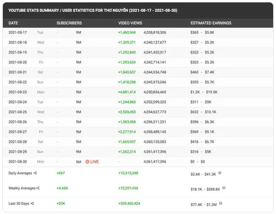Open help icon next to $2.6K - $41.3K
The height and width of the screenshot is (214, 276).
220,173
